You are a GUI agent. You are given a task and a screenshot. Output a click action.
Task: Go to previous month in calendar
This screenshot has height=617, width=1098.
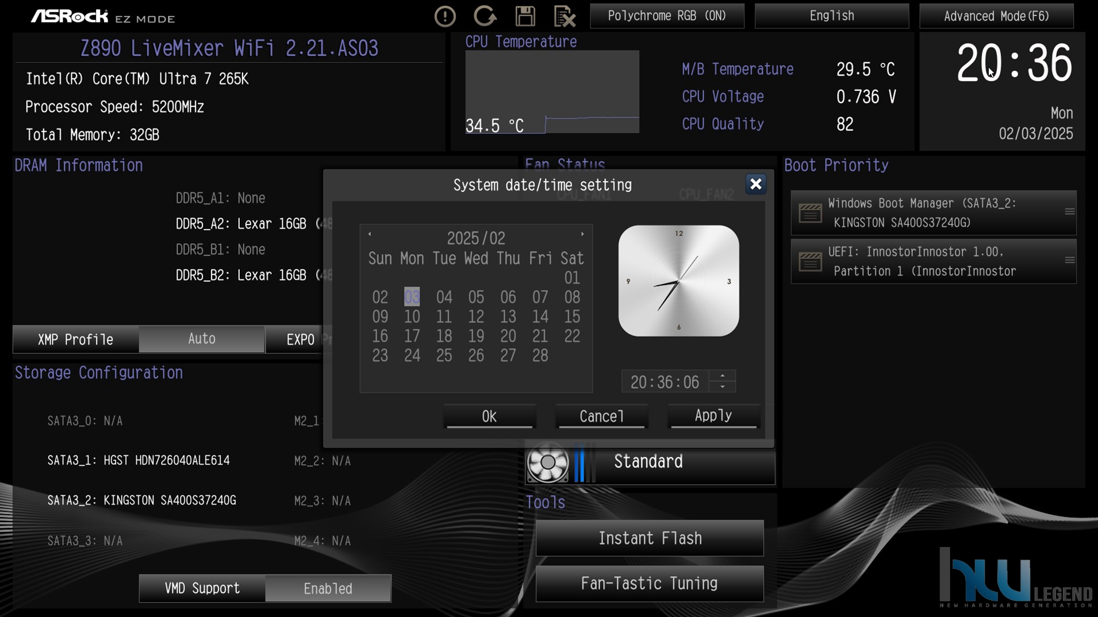[x=370, y=234]
